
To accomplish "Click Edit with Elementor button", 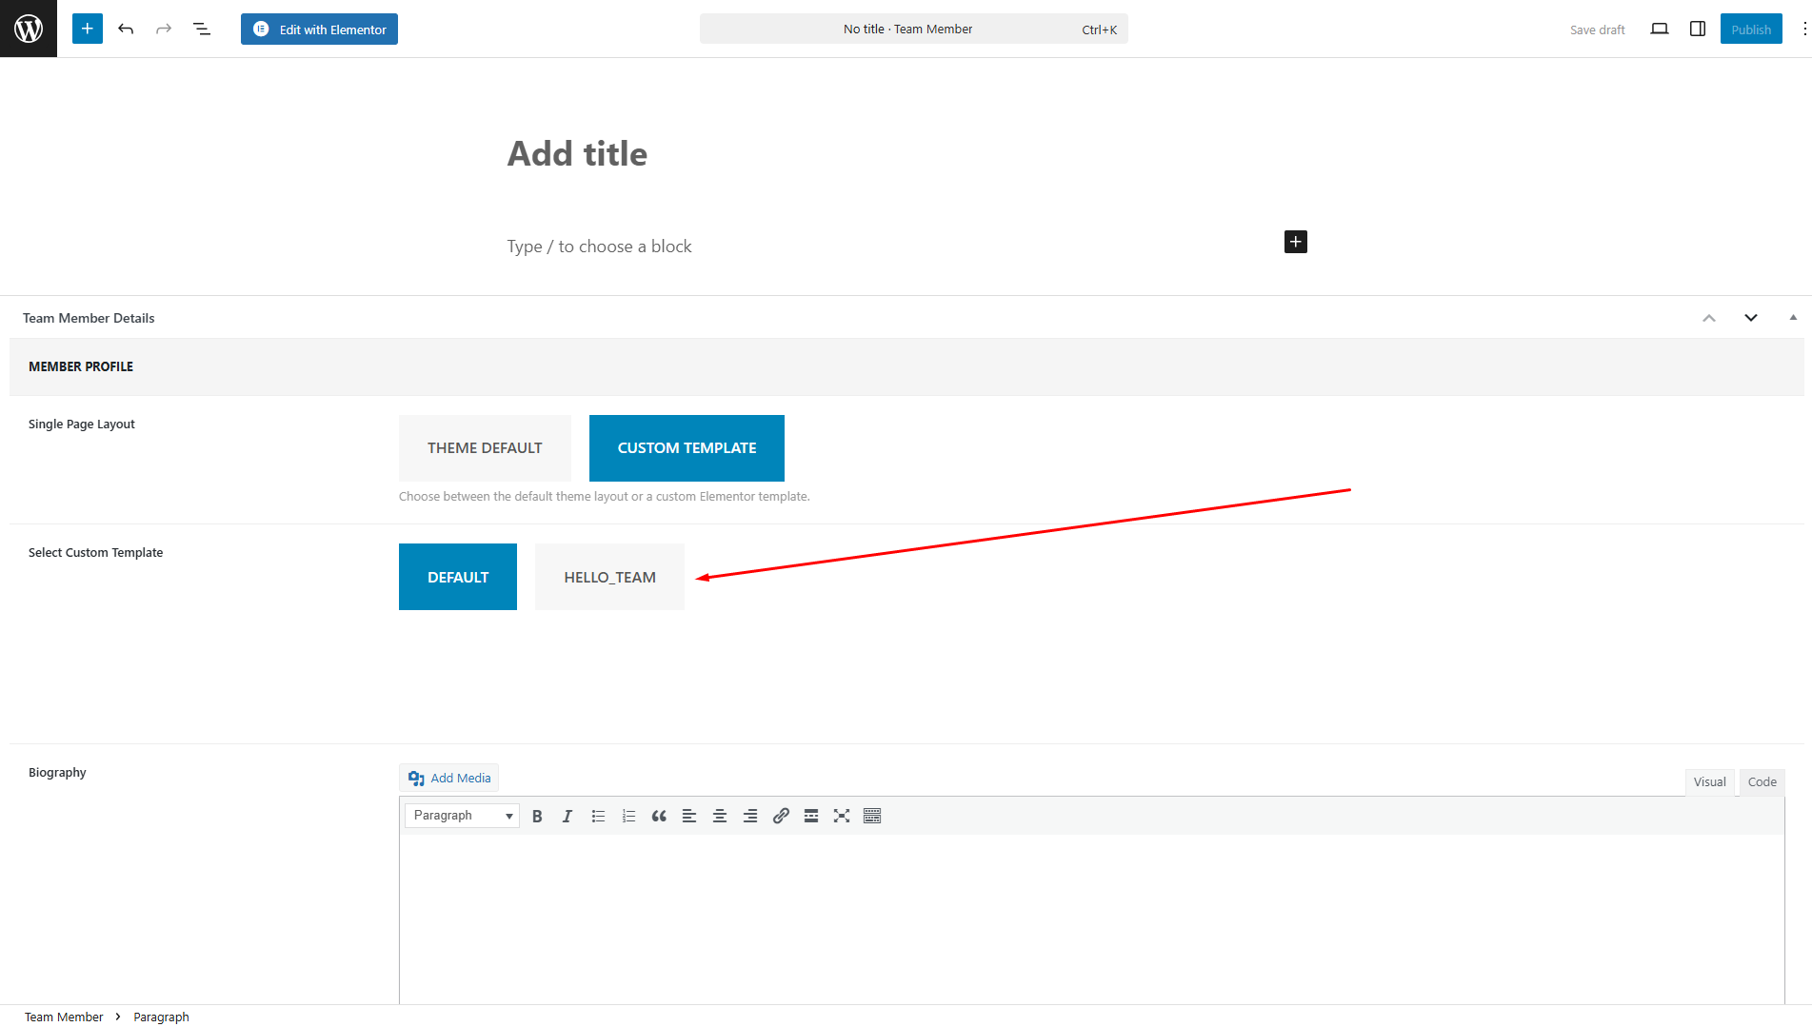I will click(319, 29).
